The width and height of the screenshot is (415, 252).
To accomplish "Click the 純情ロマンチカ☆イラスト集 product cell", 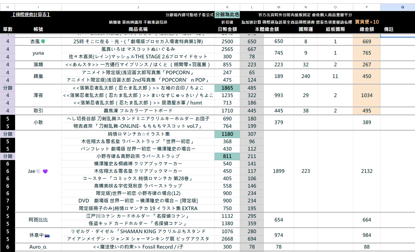I will pos(138,134).
